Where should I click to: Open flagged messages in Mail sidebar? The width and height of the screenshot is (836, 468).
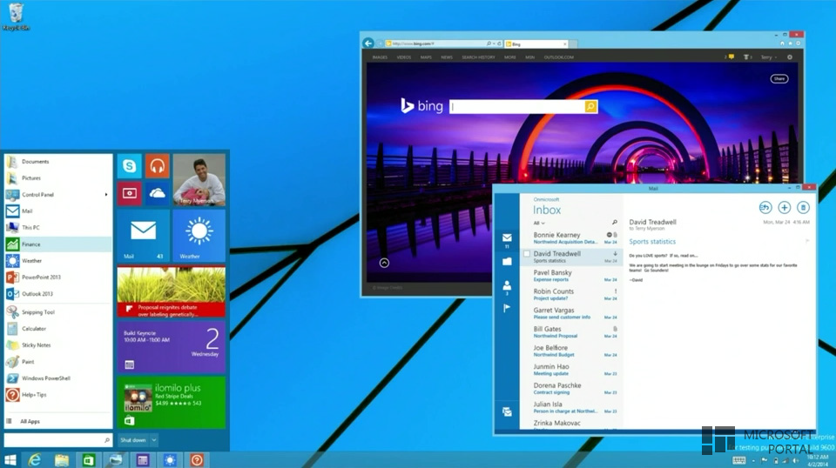(507, 308)
